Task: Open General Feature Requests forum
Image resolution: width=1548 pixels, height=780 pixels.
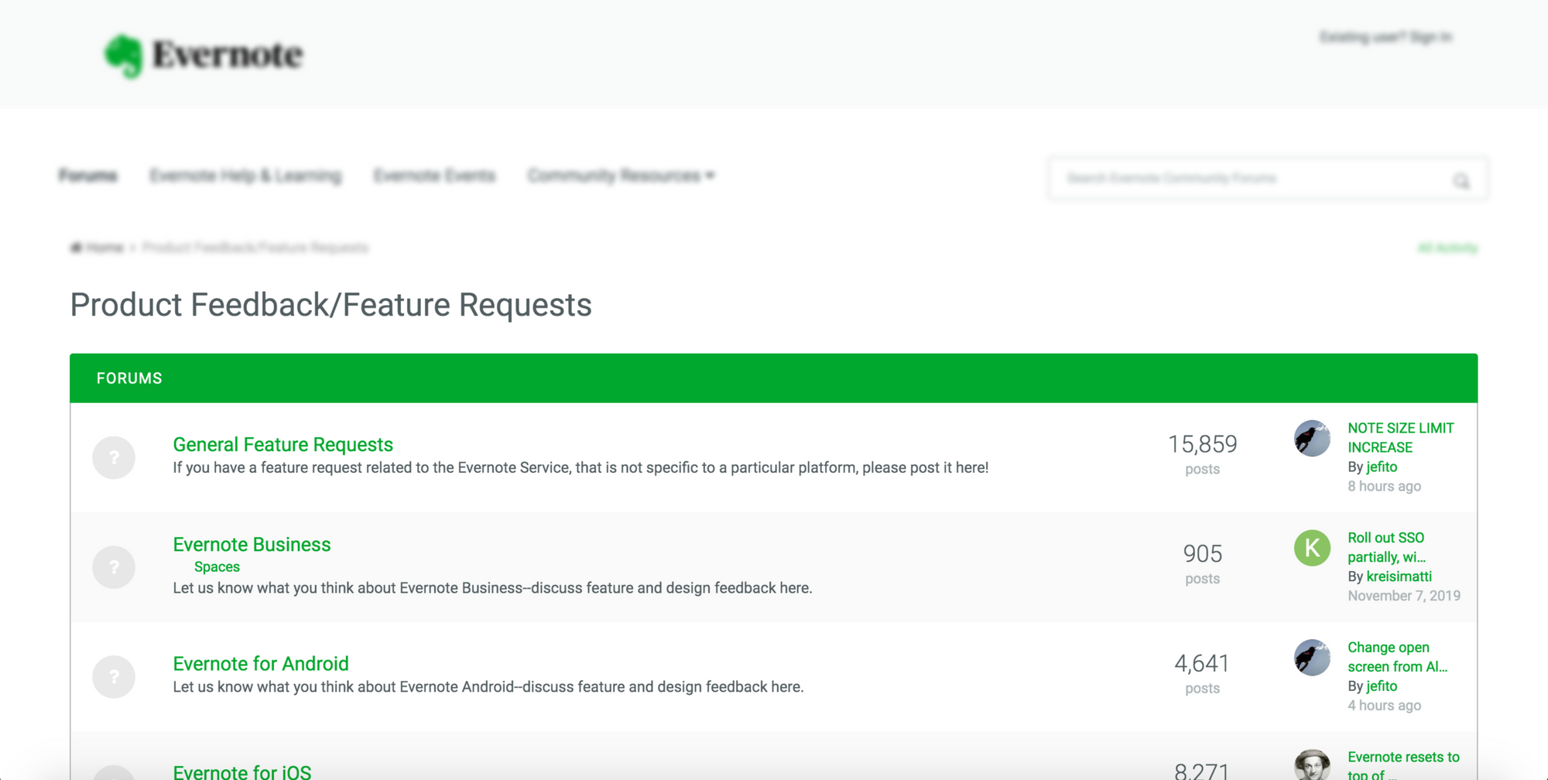Action: [283, 444]
